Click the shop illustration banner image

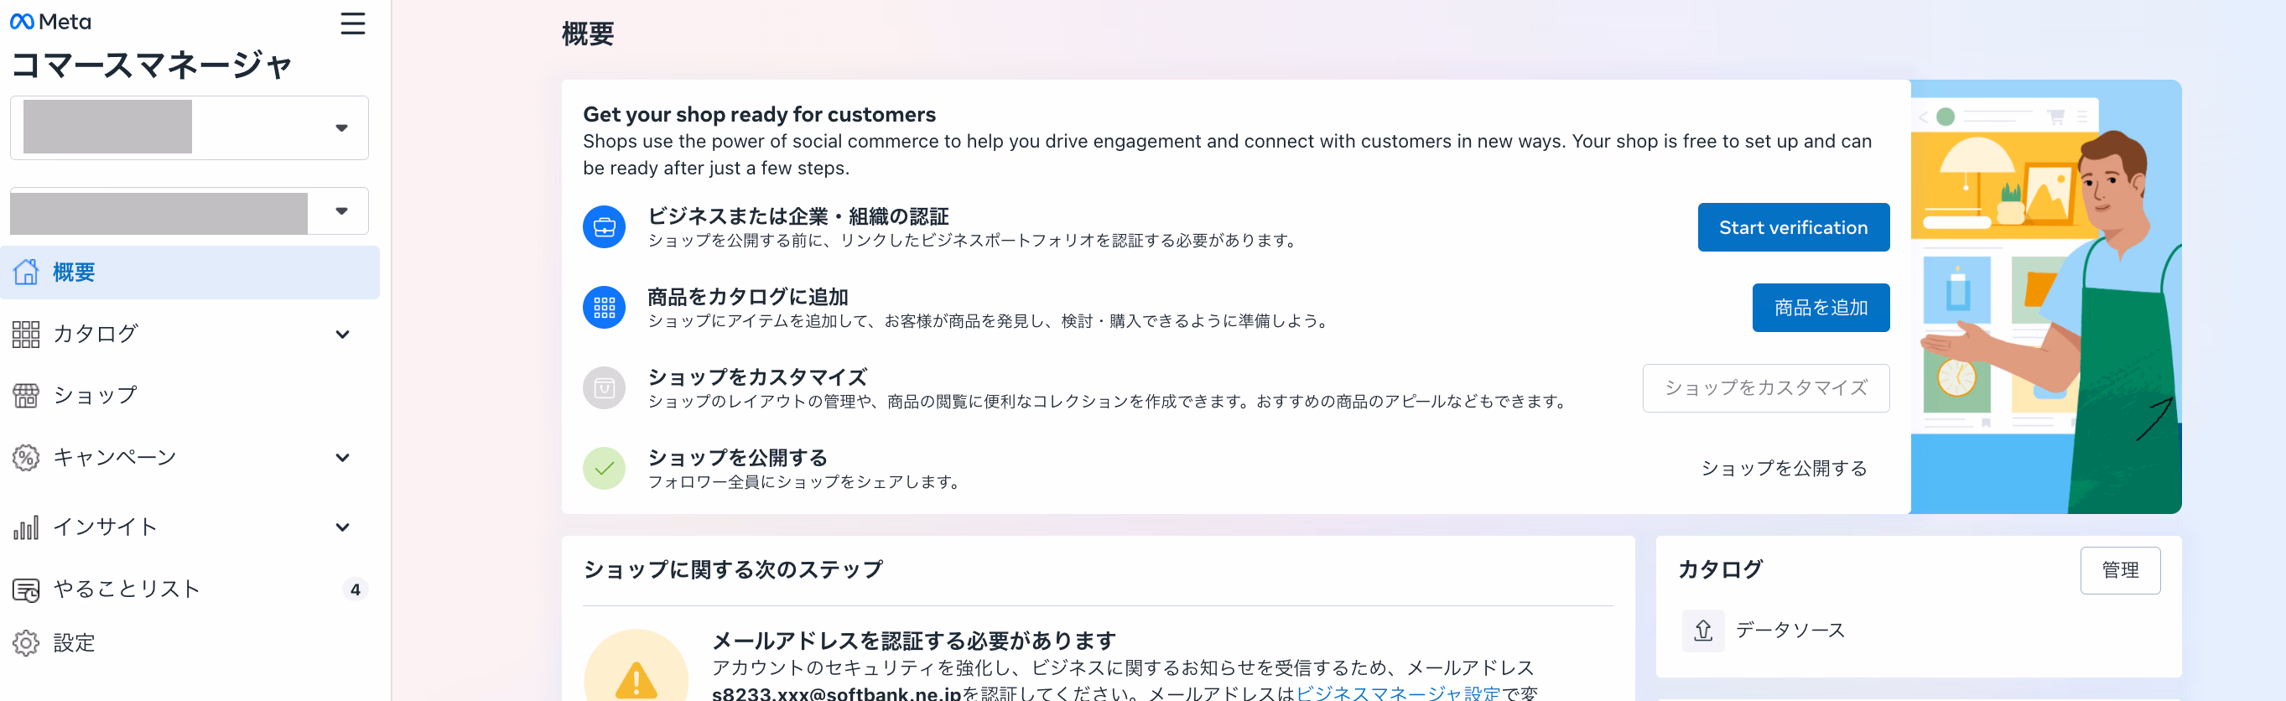click(2045, 296)
